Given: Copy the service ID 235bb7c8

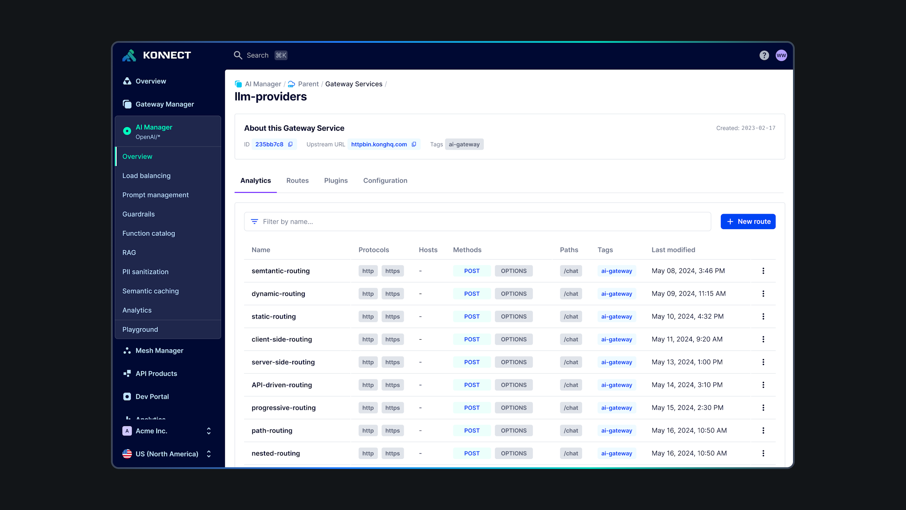Looking at the screenshot, I should 290,144.
